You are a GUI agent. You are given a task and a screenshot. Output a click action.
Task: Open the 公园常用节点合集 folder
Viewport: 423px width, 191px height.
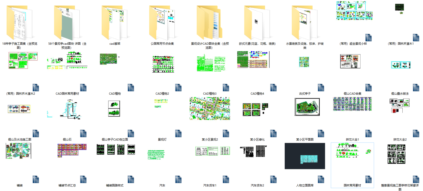162,23
